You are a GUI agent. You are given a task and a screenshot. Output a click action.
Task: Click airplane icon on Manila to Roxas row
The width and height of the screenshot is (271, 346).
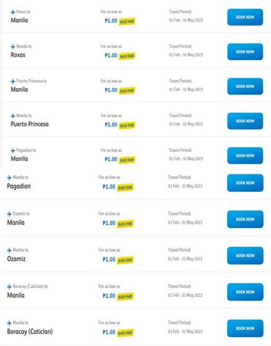13,47
